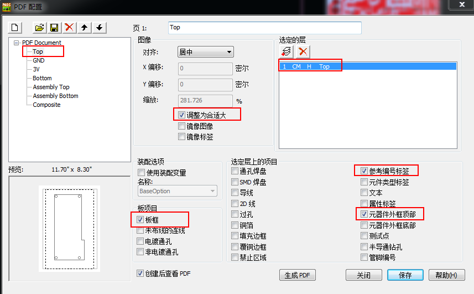Uncheck the 板框 checkbox

140,220
